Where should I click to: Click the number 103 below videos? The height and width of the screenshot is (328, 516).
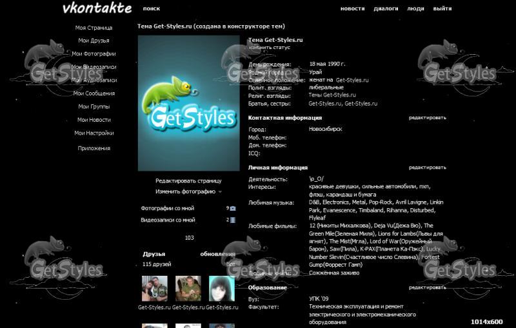tap(189, 238)
